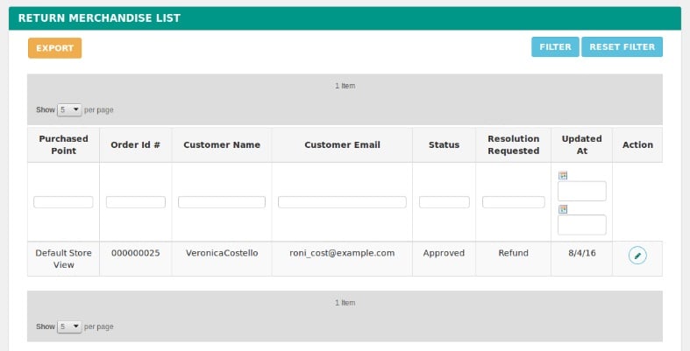
Task: Apply filters with the Filter button
Action: (x=555, y=47)
